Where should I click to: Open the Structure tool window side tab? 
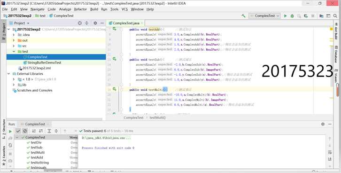tap(4, 129)
